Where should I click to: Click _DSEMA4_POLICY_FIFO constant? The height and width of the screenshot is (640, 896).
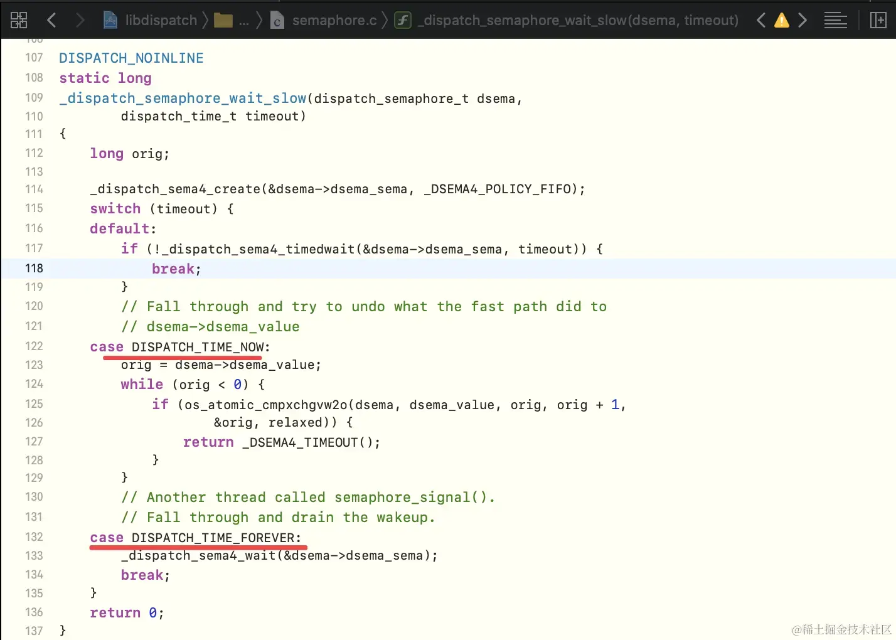(497, 189)
